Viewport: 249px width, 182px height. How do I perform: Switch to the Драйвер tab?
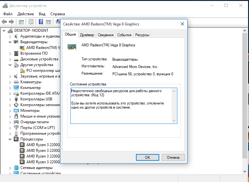pyautogui.click(x=87, y=35)
